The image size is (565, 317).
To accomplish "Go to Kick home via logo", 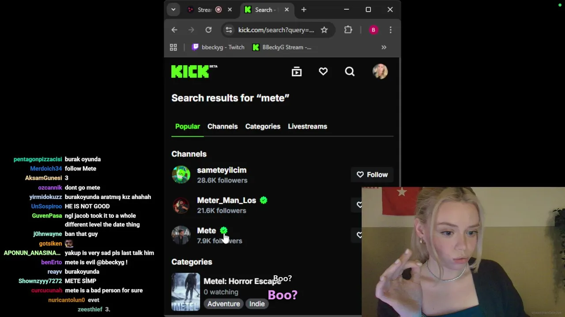I will tap(194, 71).
